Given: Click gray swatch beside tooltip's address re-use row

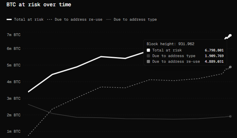Looking at the screenshot, I should click(x=149, y=61).
